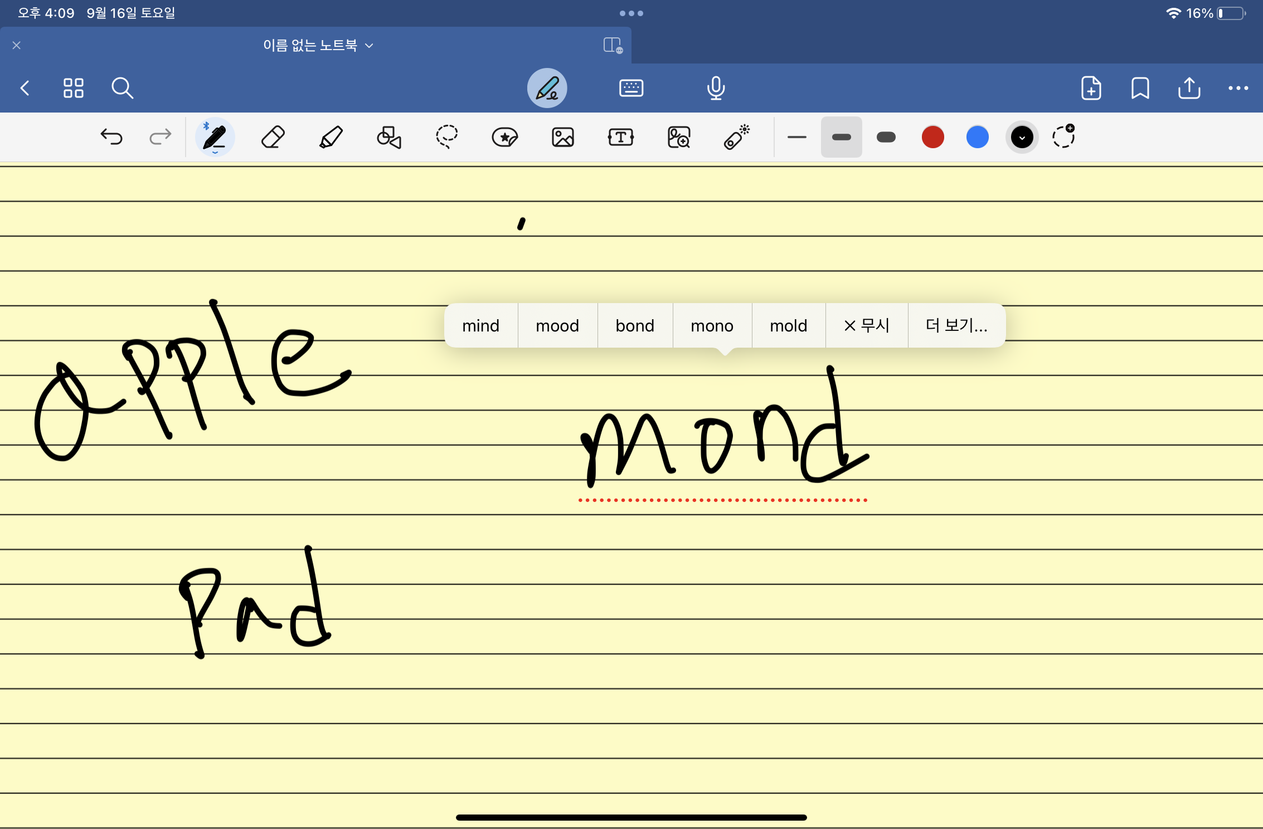Screen dimensions: 1263x829
Task: Tap 더 보기 to see more
Action: [956, 326]
